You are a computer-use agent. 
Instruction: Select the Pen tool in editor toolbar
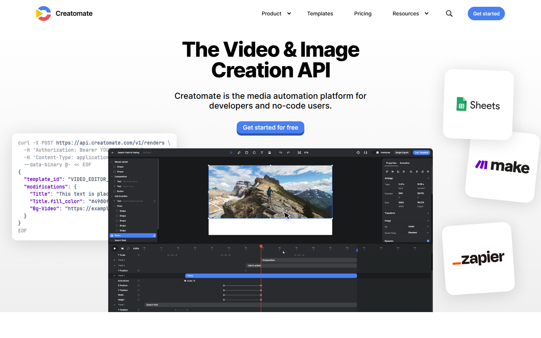click(x=239, y=153)
